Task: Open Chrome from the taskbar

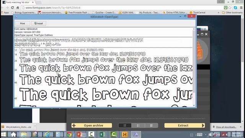Action: 69,135
